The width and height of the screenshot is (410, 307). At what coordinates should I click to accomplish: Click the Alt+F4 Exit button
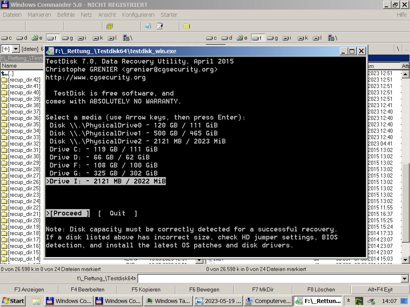pyautogui.click(x=380, y=289)
